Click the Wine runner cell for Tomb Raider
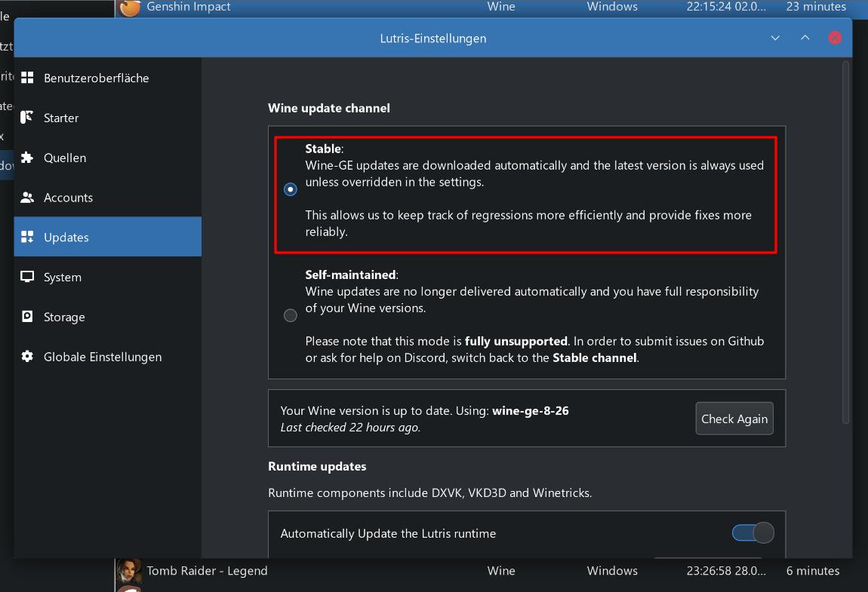868x592 pixels. [501, 571]
